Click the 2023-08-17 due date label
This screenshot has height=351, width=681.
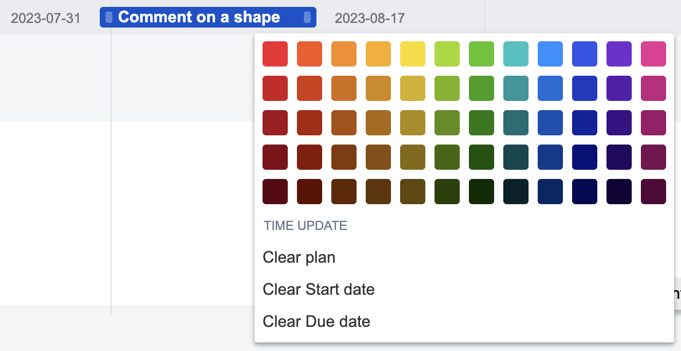click(x=370, y=18)
